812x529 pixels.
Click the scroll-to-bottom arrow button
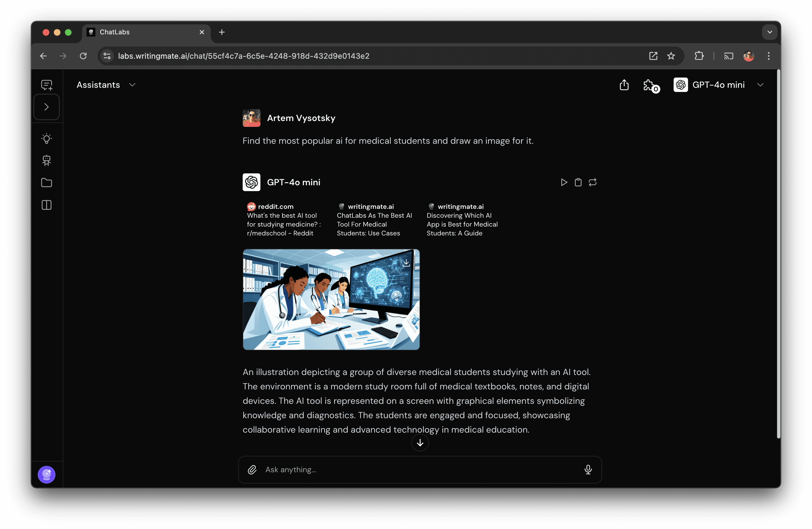tap(420, 443)
